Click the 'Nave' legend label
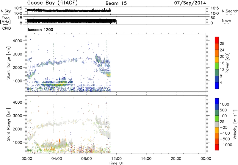Image resolution: width=238 pixels, height=165 pixels. point(226,21)
